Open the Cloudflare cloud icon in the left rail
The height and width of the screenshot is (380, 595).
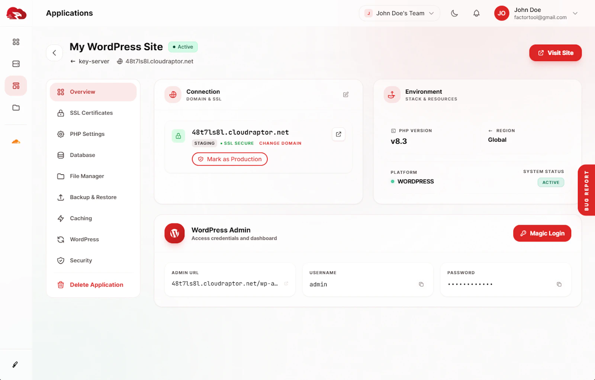16,141
